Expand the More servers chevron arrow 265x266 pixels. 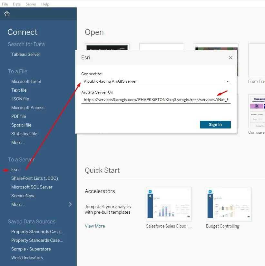tap(70, 204)
